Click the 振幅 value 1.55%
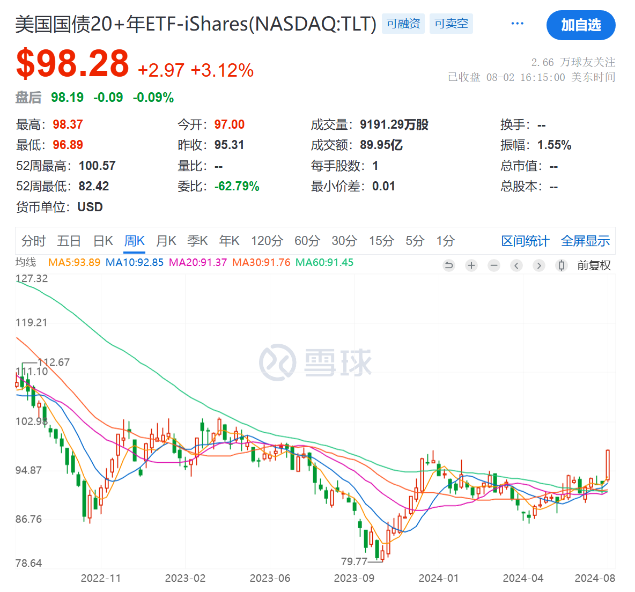 [x=554, y=145]
